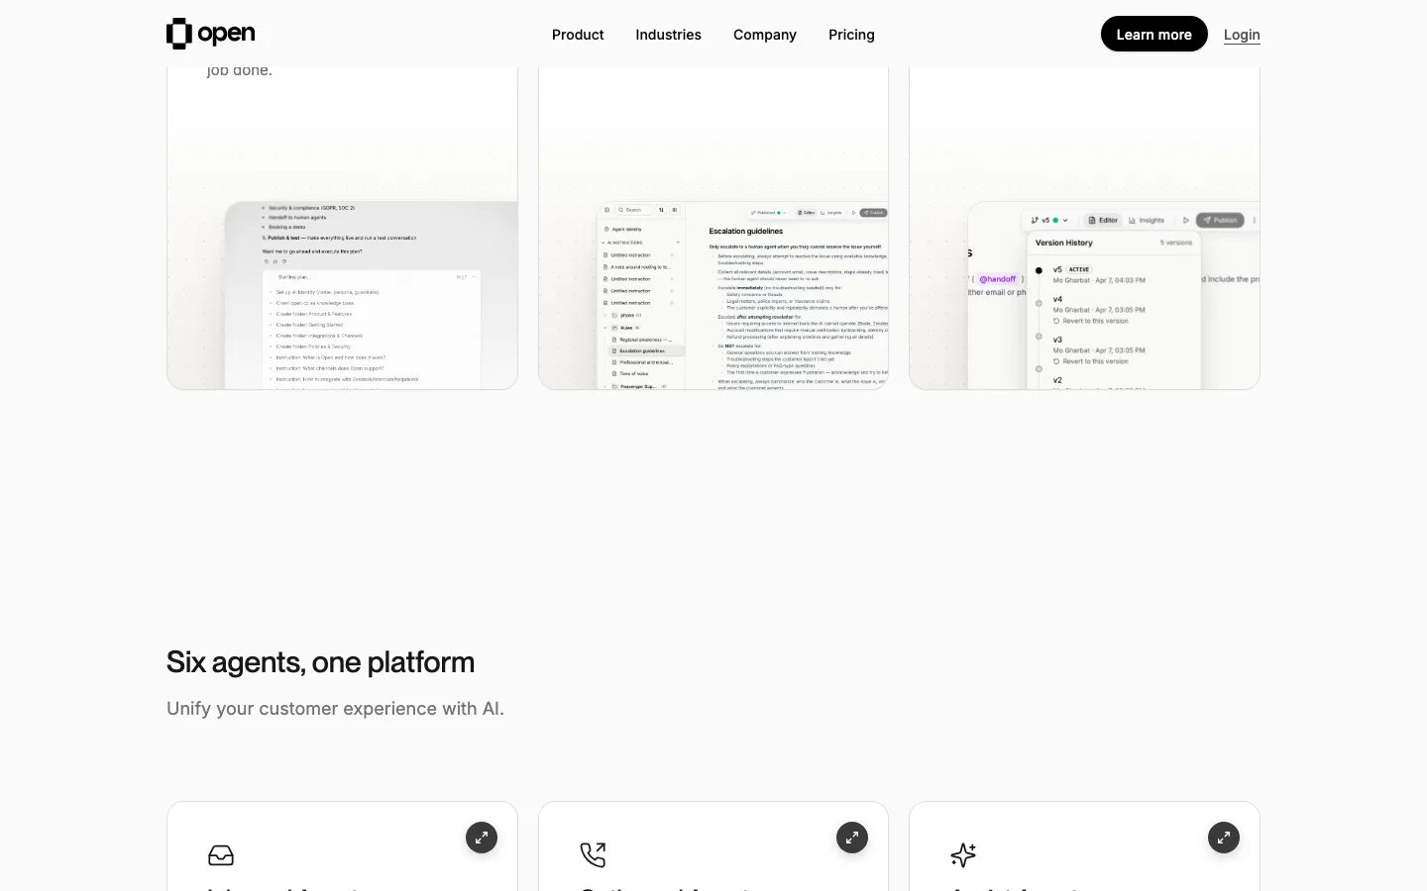Follow the Login link
The height and width of the screenshot is (891, 1427).
click(1242, 35)
